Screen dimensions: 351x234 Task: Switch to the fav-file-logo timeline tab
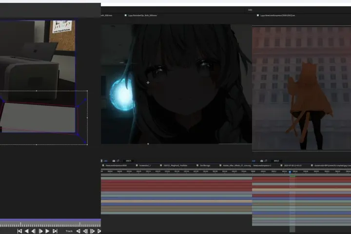point(205,165)
